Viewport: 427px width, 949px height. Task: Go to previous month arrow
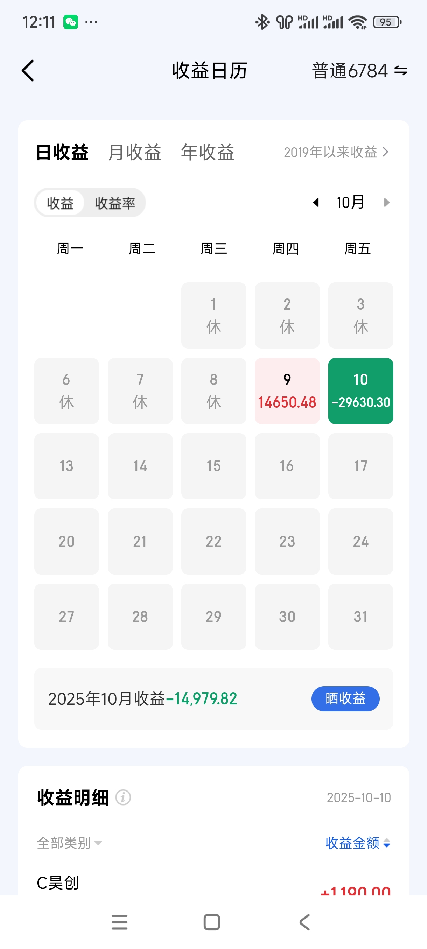pyautogui.click(x=316, y=202)
